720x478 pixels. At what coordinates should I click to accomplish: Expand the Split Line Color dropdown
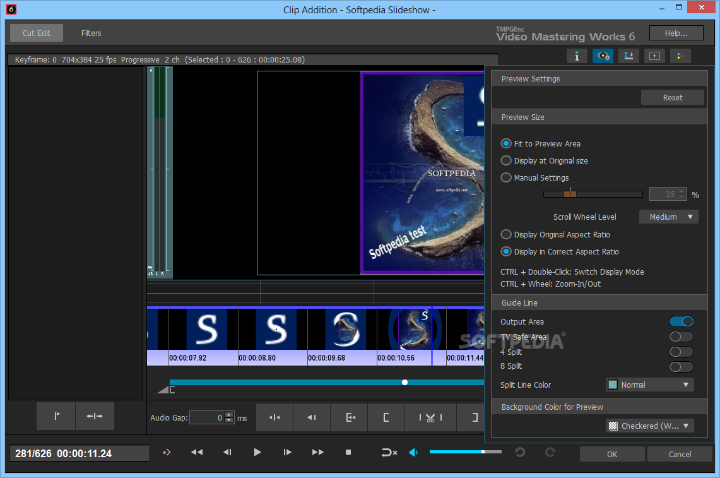(x=649, y=385)
